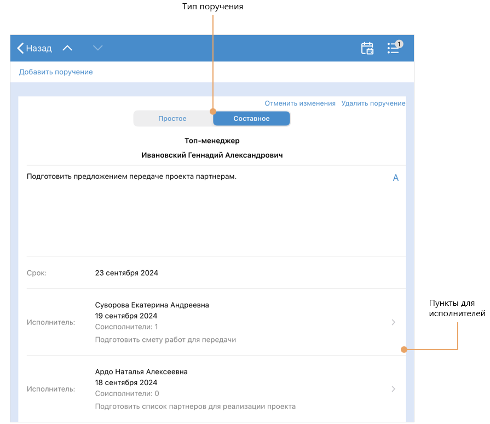
Task: Open the task list icon with badge
Action: pos(394,48)
